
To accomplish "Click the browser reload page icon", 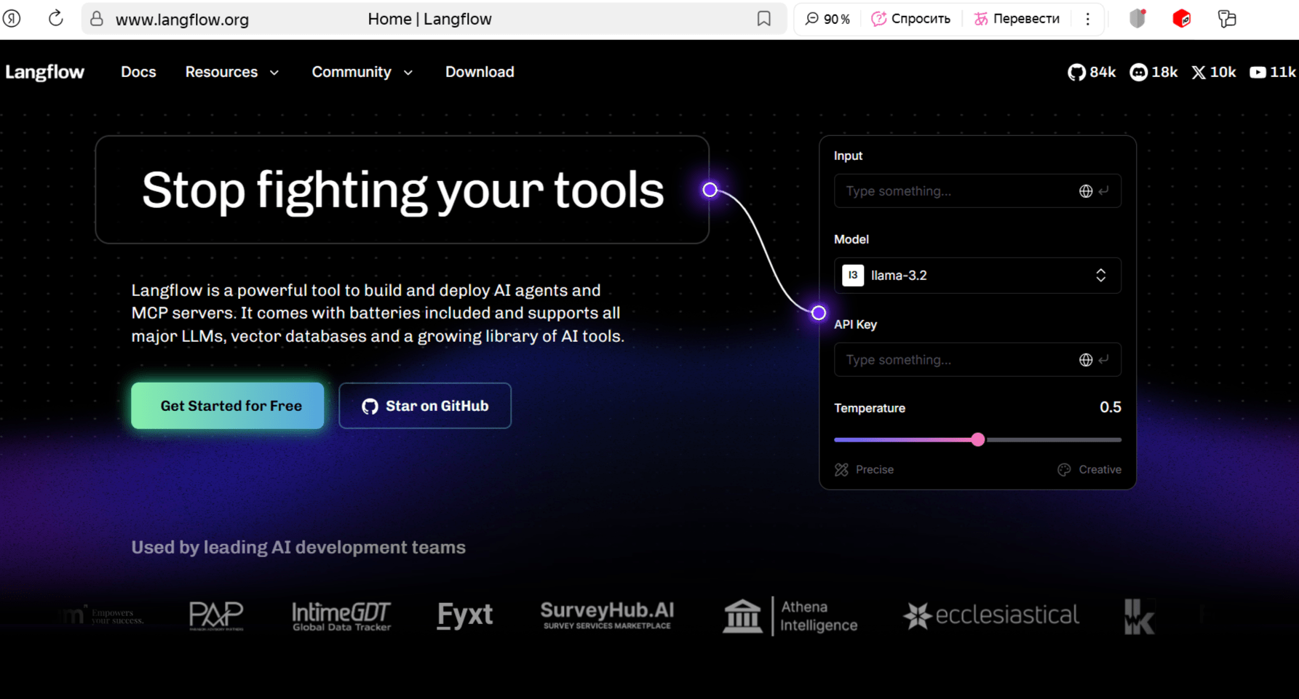I will (x=55, y=19).
